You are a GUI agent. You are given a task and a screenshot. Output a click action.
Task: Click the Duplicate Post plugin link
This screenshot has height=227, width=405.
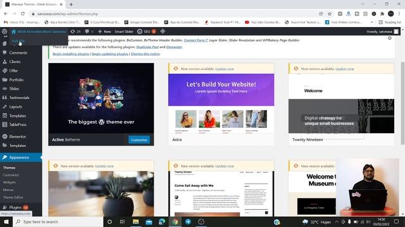click(x=147, y=47)
